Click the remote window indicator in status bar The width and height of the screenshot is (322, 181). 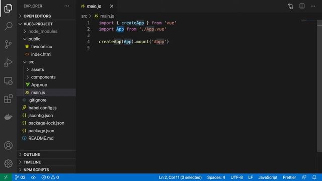tap(6, 177)
